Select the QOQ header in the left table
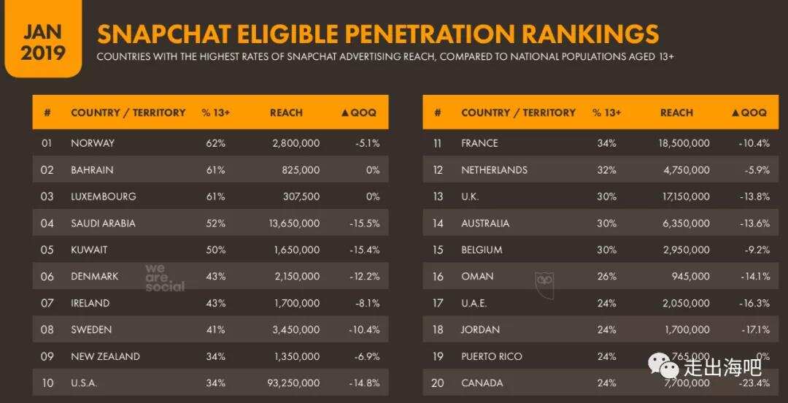The width and height of the screenshot is (788, 403). (x=360, y=112)
